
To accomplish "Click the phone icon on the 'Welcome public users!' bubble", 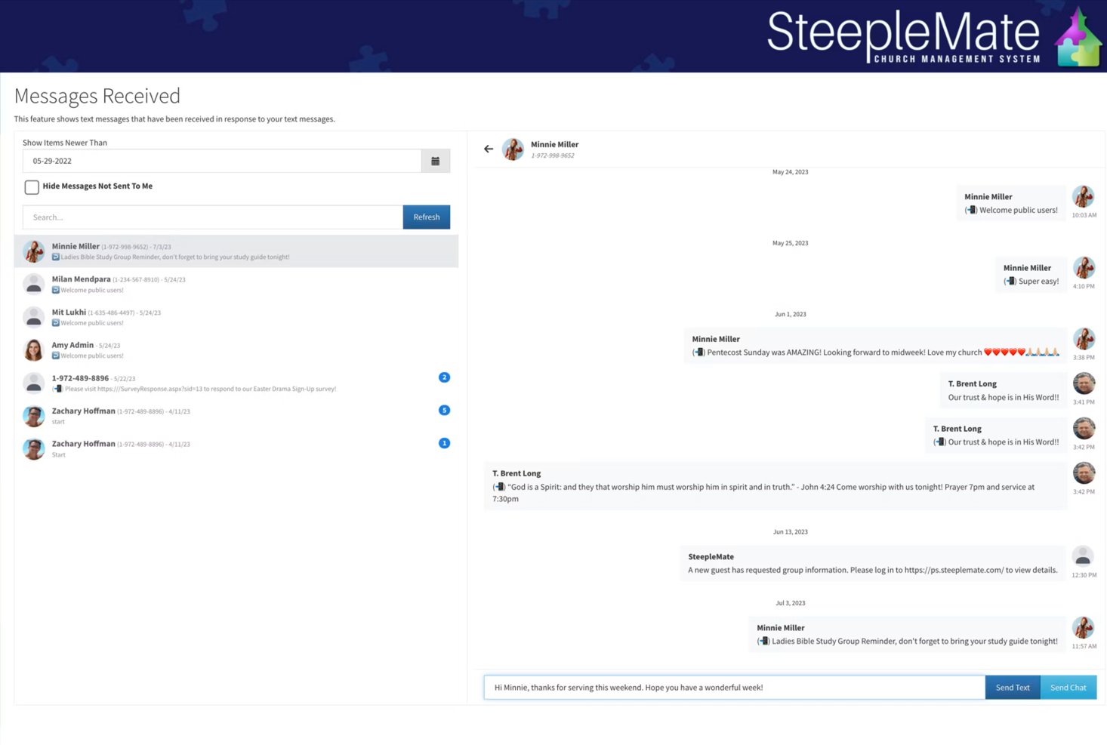I will click(971, 210).
